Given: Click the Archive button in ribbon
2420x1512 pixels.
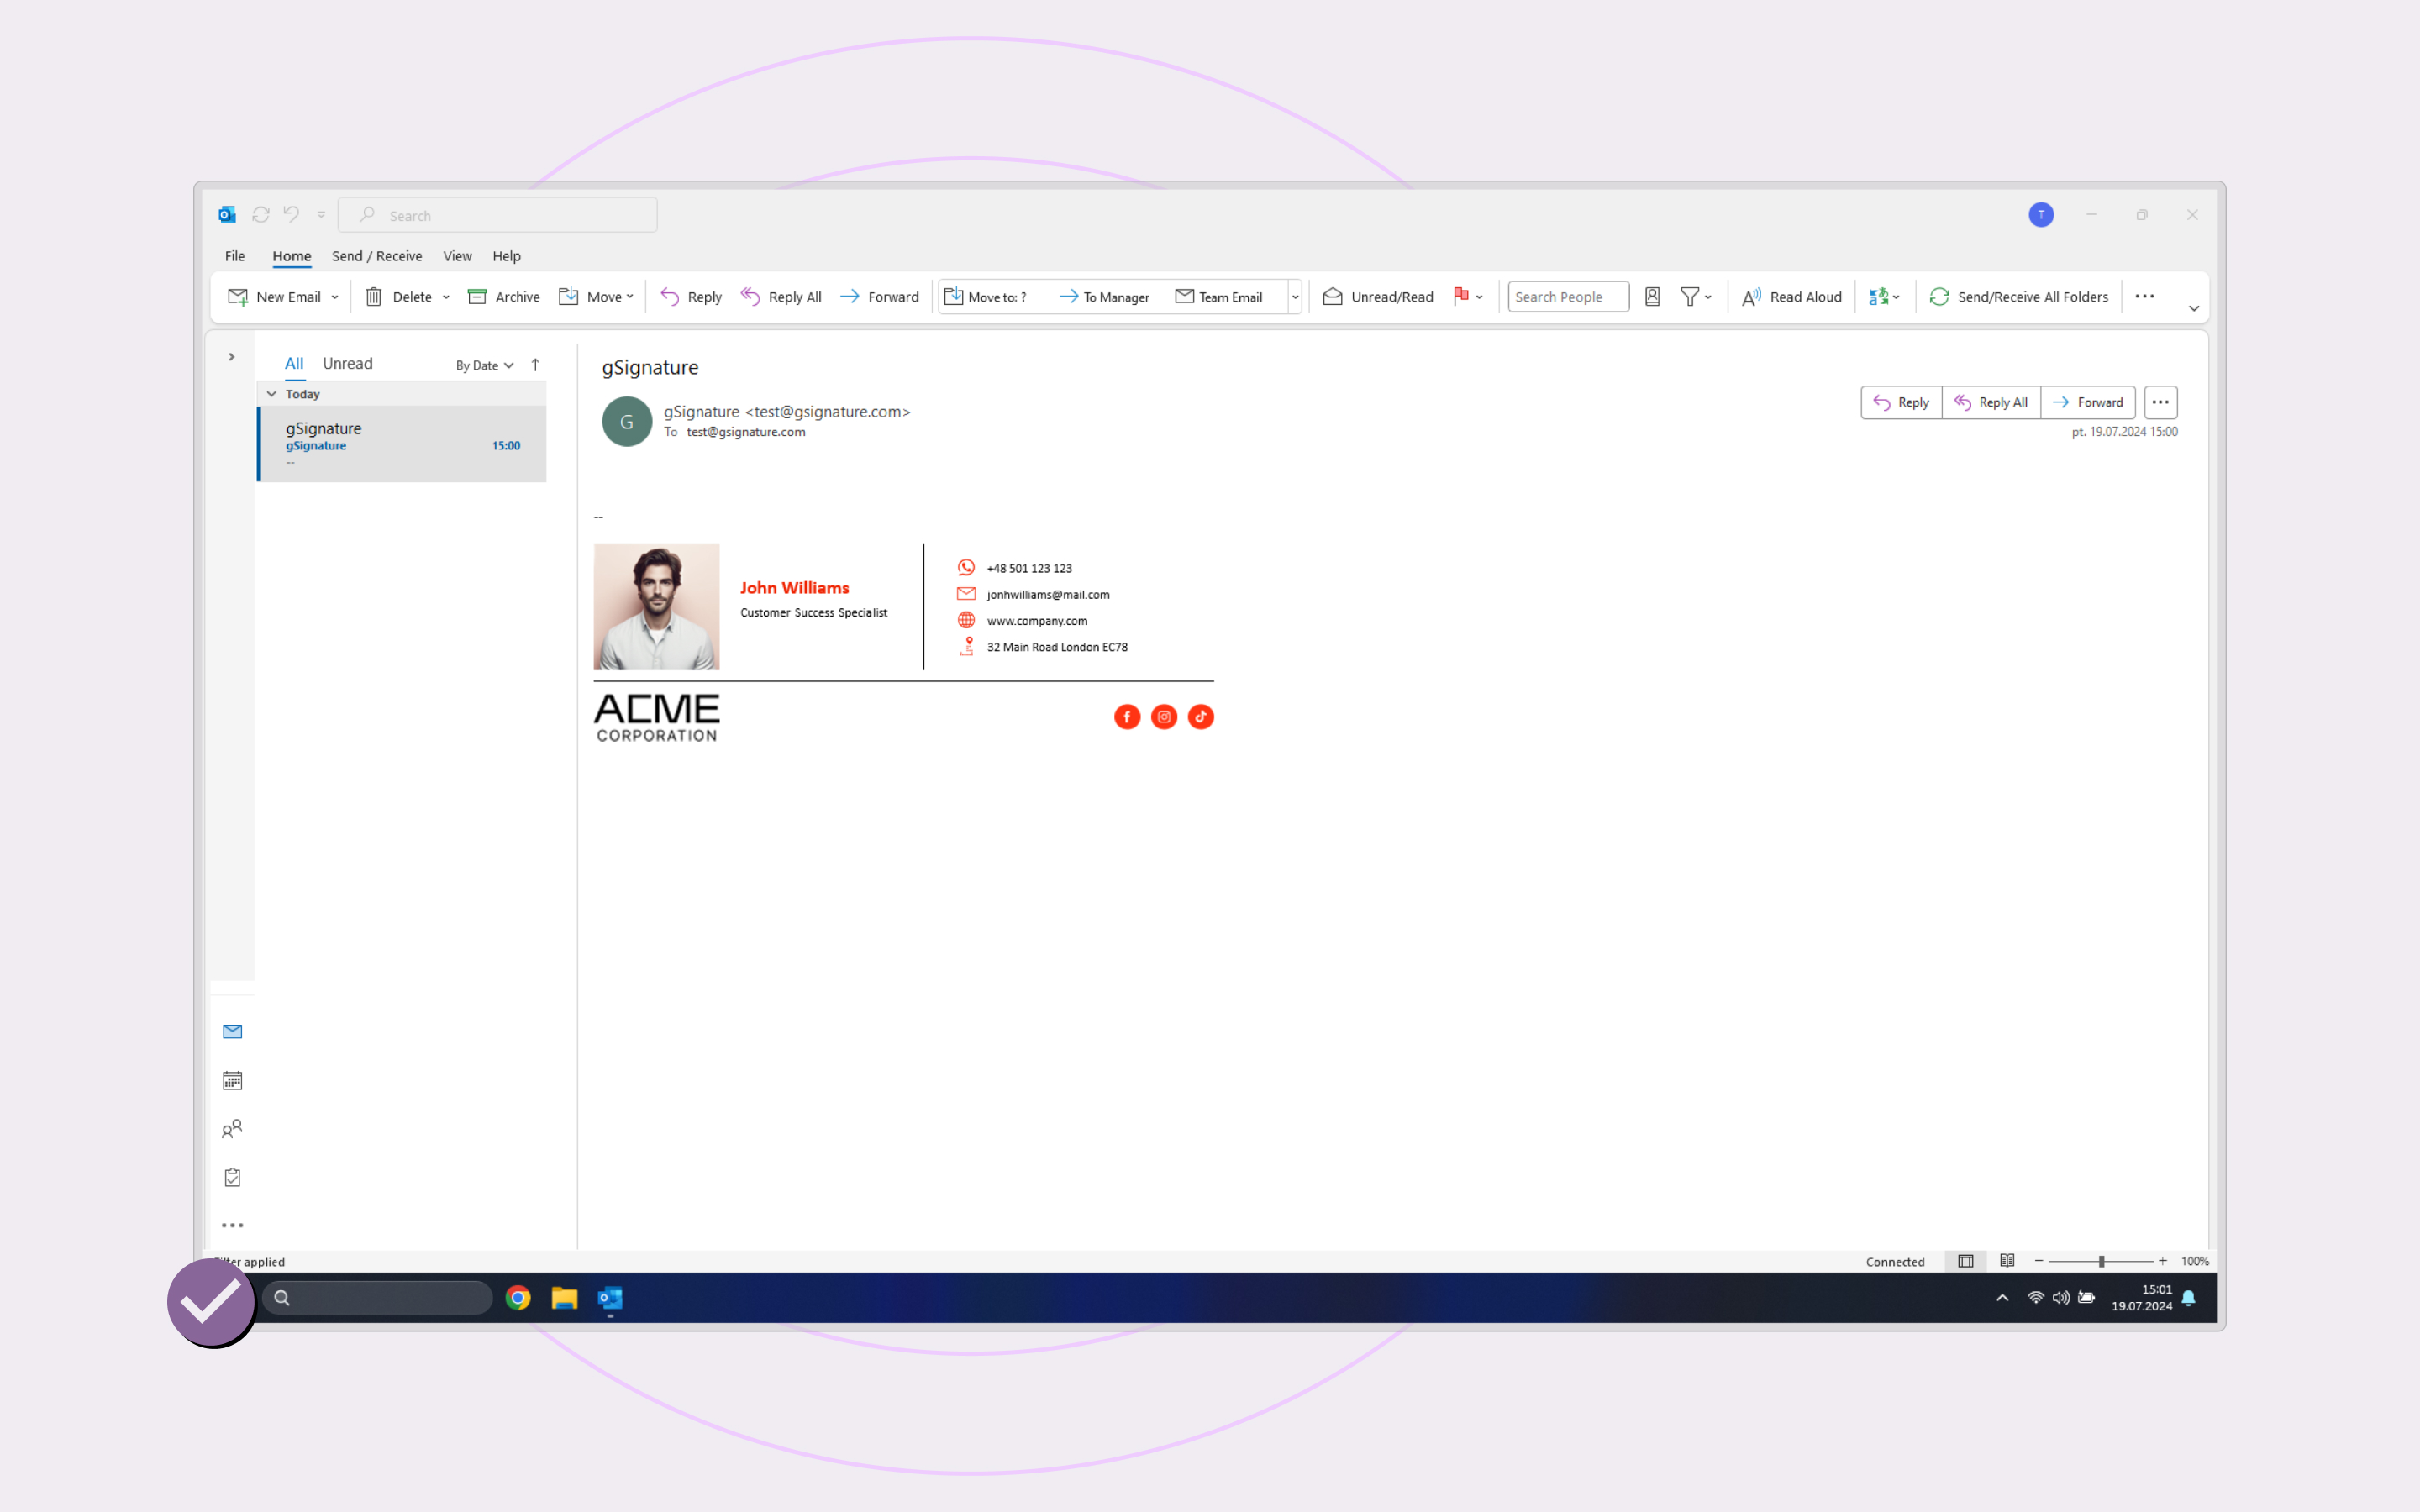Looking at the screenshot, I should tap(504, 297).
